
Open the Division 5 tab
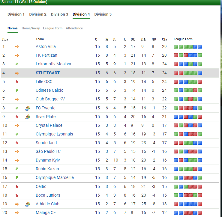(x=103, y=14)
